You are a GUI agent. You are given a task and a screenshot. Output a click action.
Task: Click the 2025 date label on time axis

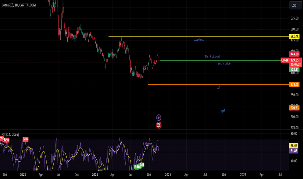(168, 175)
